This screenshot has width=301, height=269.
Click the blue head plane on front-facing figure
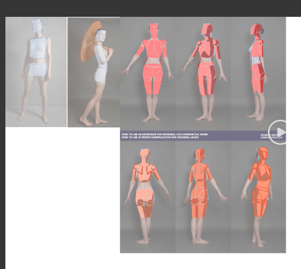coord(37,26)
